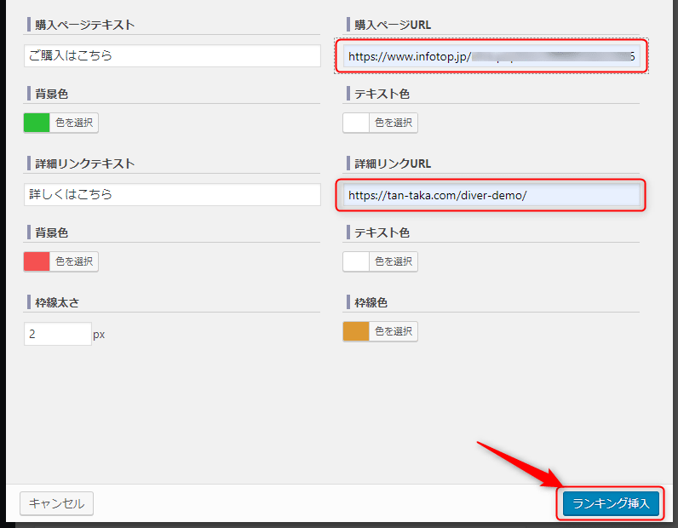This screenshot has height=528, width=678.
Task: Focus the 詳細リンクURL field with tan-taka.com
Action: point(491,195)
